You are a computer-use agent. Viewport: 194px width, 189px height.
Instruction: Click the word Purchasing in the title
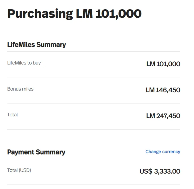40,13
